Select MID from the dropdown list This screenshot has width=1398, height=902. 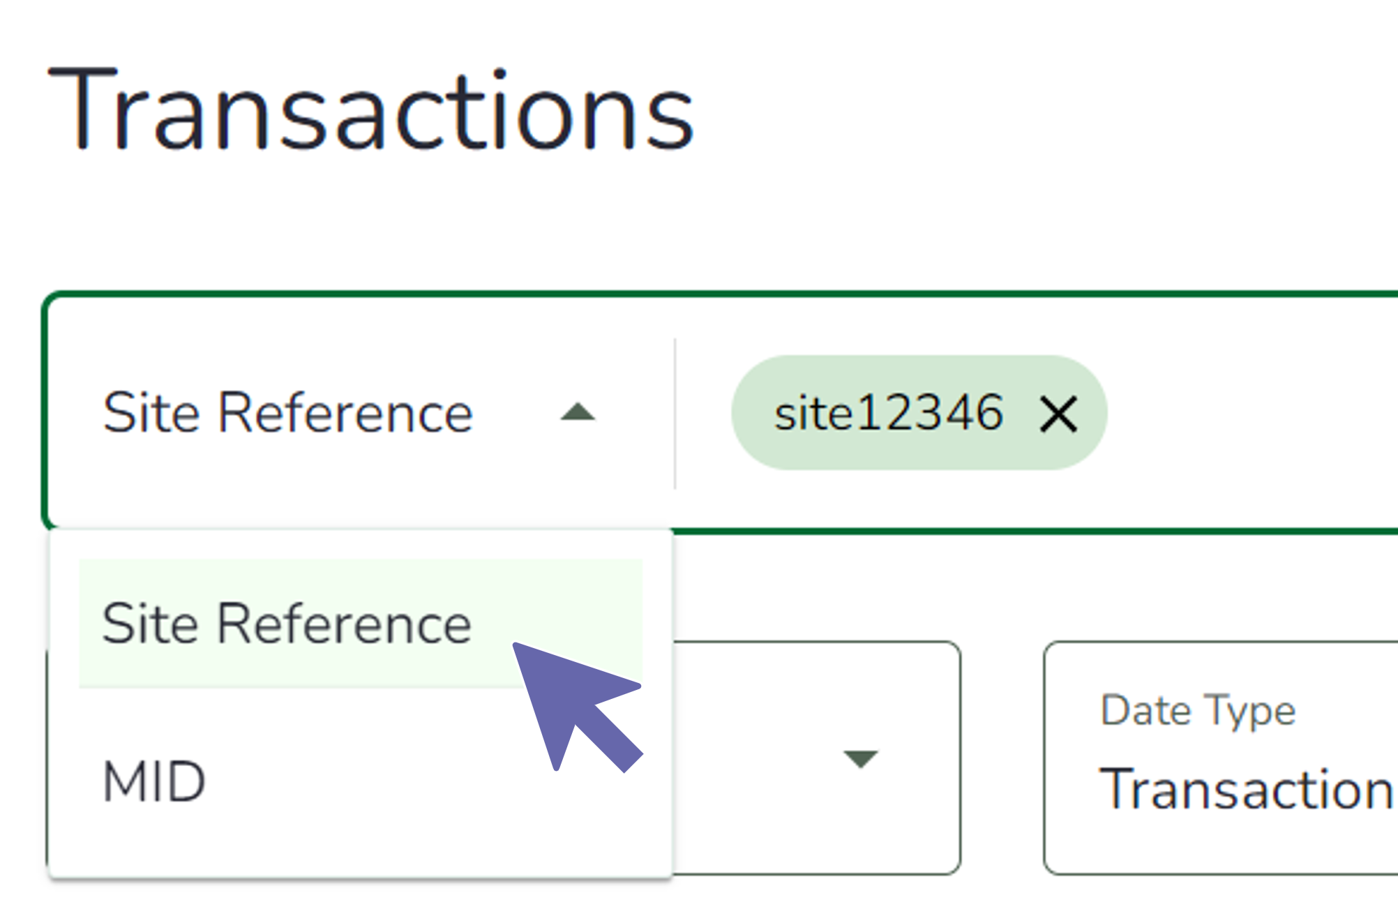click(x=153, y=780)
